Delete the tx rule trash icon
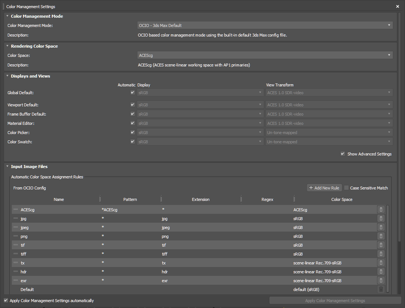This screenshot has height=308, width=405. pyautogui.click(x=381, y=263)
